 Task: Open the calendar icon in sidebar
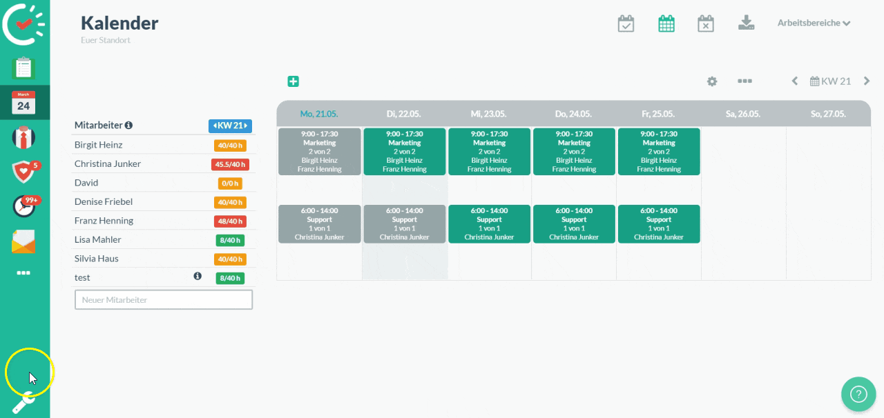pyautogui.click(x=23, y=103)
